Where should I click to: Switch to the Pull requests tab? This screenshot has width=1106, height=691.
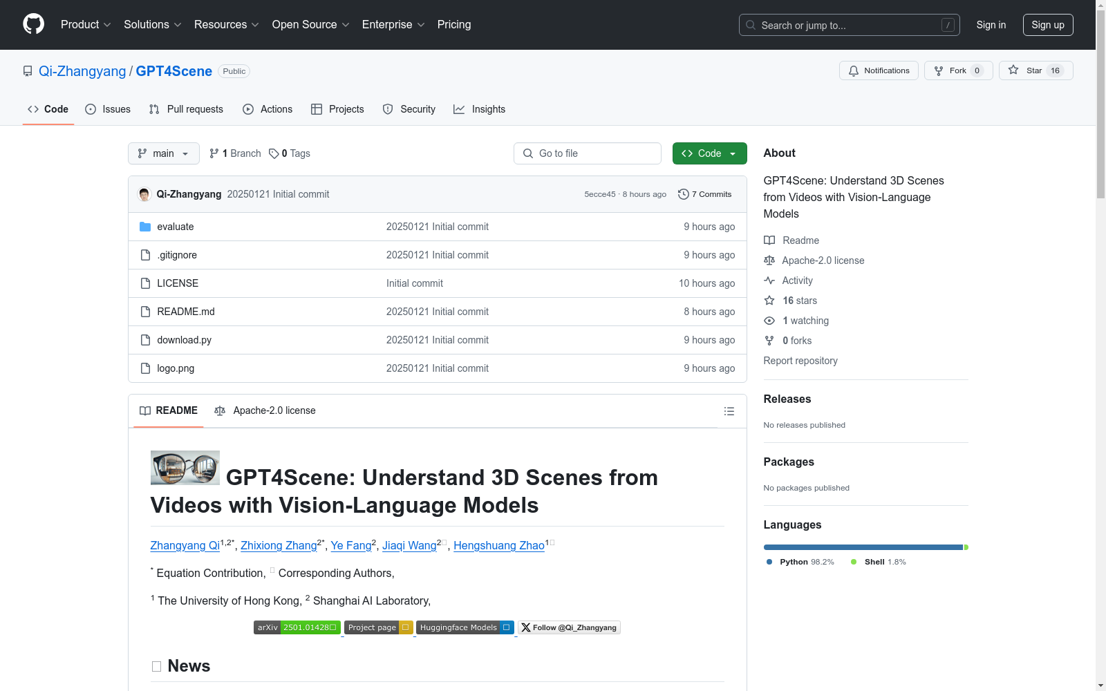[186, 109]
